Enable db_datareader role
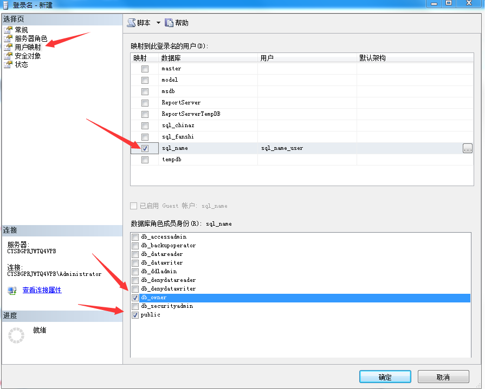 (x=135, y=254)
